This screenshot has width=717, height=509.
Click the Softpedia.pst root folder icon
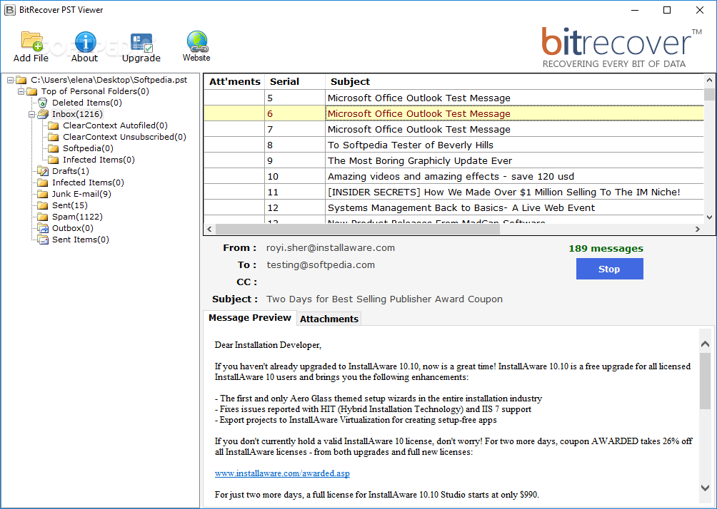coord(21,80)
